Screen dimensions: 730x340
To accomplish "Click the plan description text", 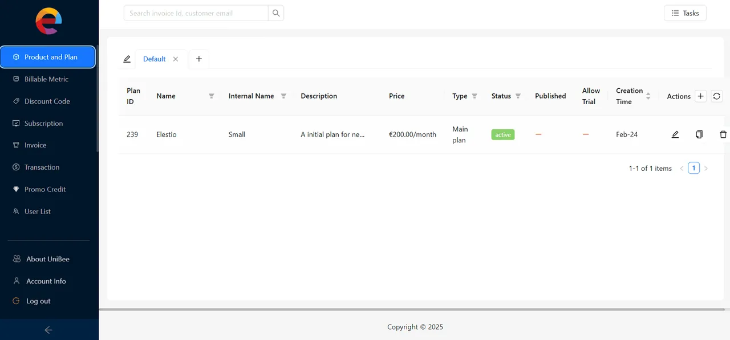I will [x=332, y=134].
